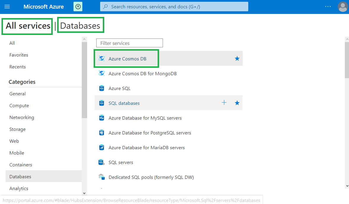Click the main page scroll up arrow
Image resolution: width=349 pixels, height=204 pixels.
click(347, 39)
